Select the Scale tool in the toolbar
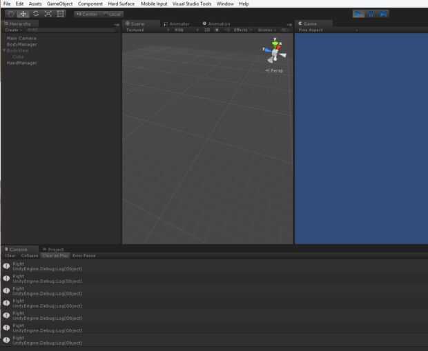Viewport: 428px width, 351px height. 48,14
